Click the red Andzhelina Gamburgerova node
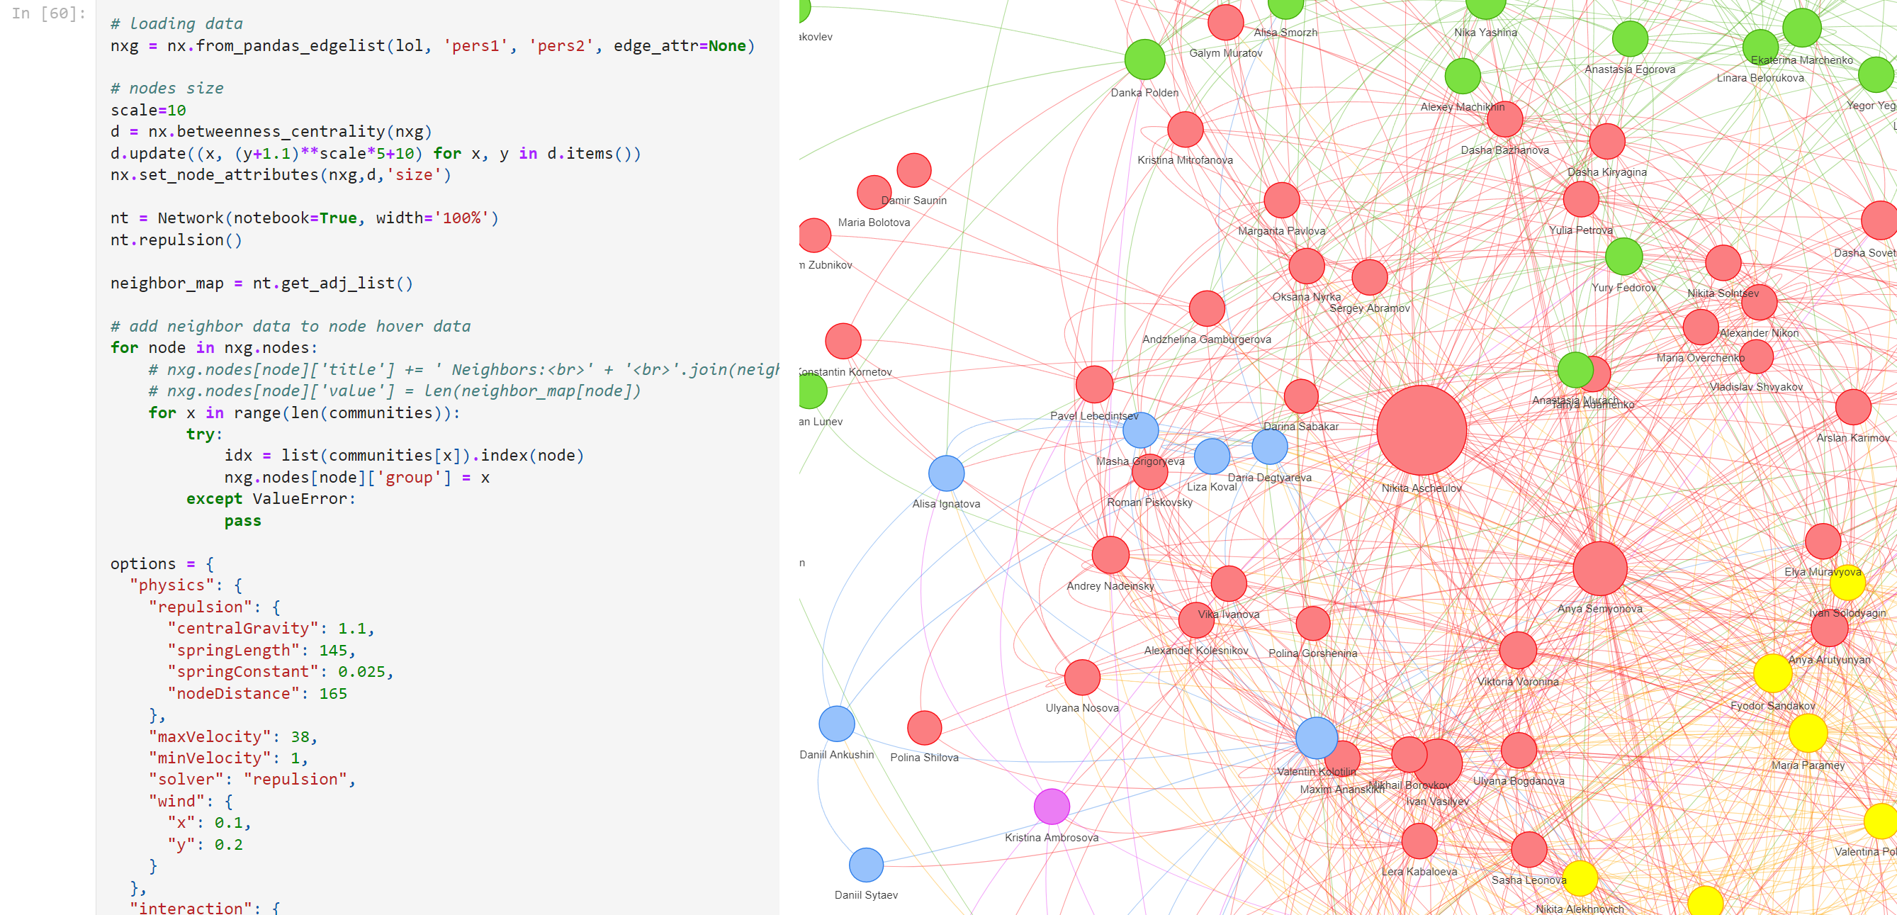This screenshot has height=915, width=1897. [x=1206, y=309]
